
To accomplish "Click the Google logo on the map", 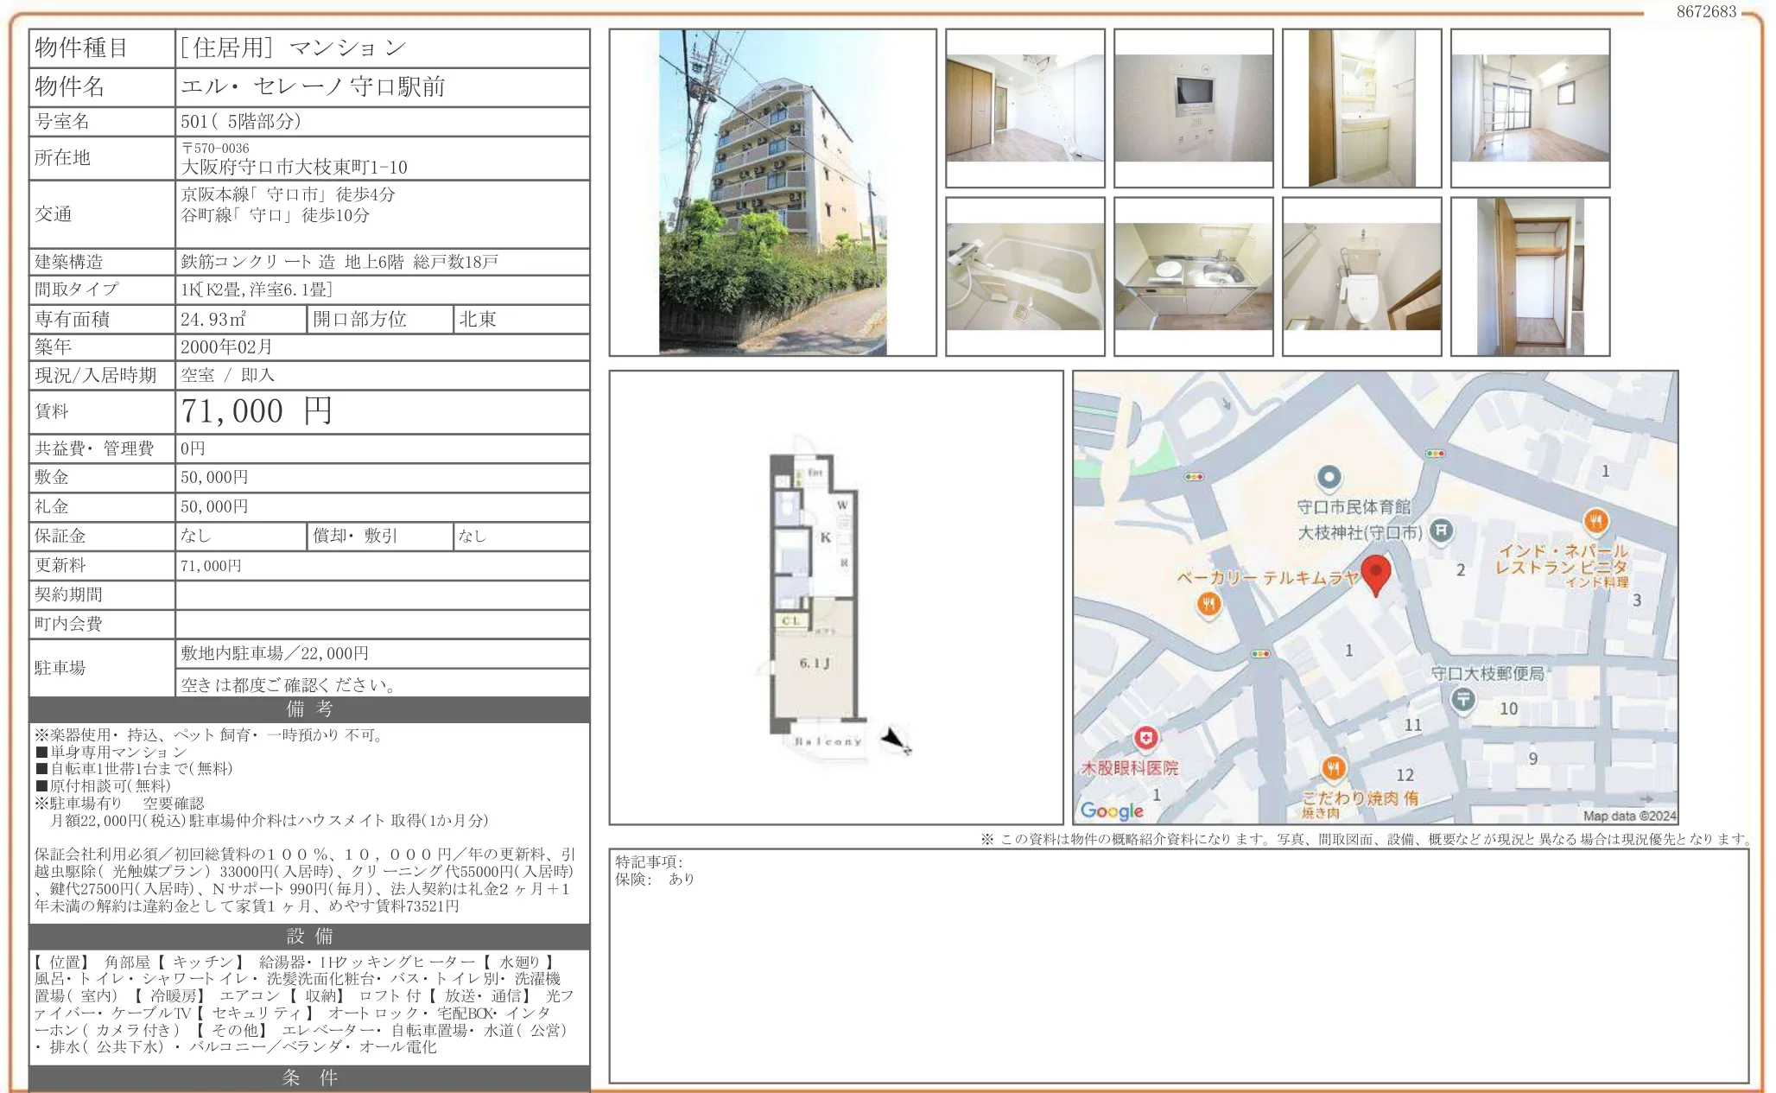I will tap(1111, 810).
